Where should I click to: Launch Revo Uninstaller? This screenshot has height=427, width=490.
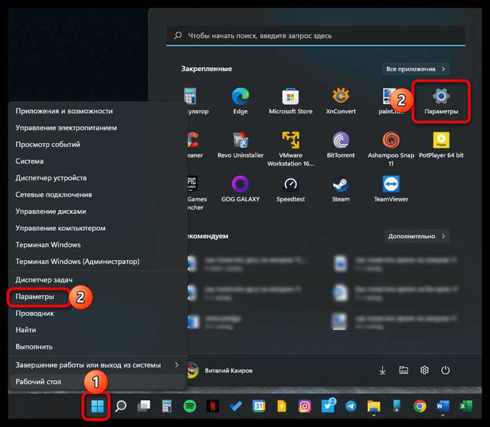pyautogui.click(x=240, y=145)
